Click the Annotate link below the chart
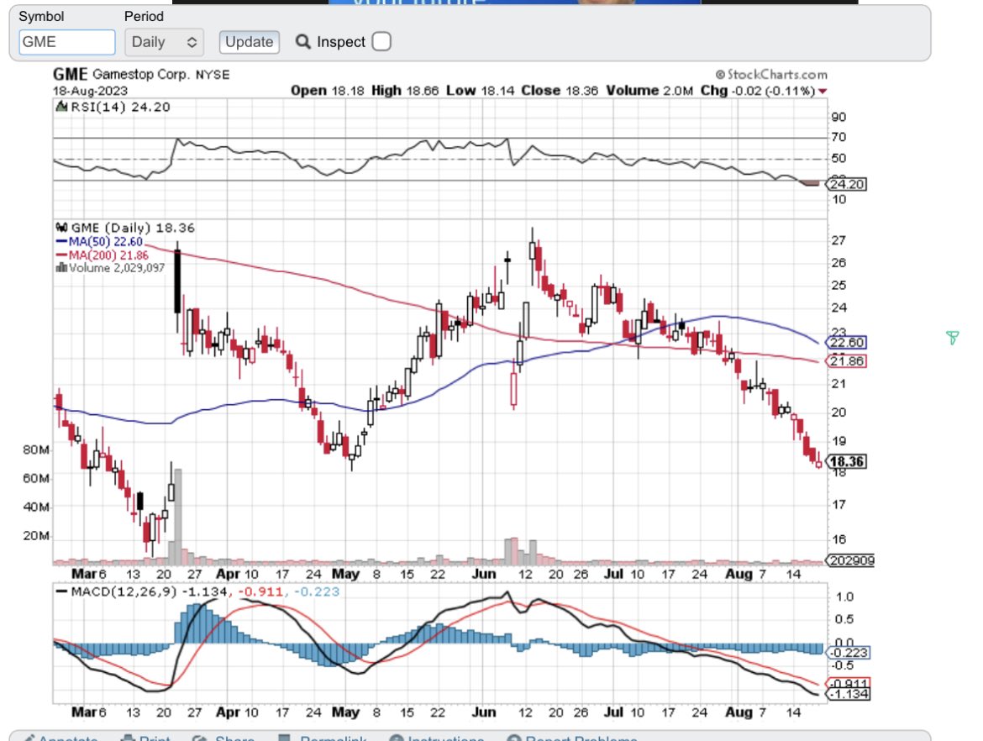Screen dimensions: 983x741 point(60,738)
